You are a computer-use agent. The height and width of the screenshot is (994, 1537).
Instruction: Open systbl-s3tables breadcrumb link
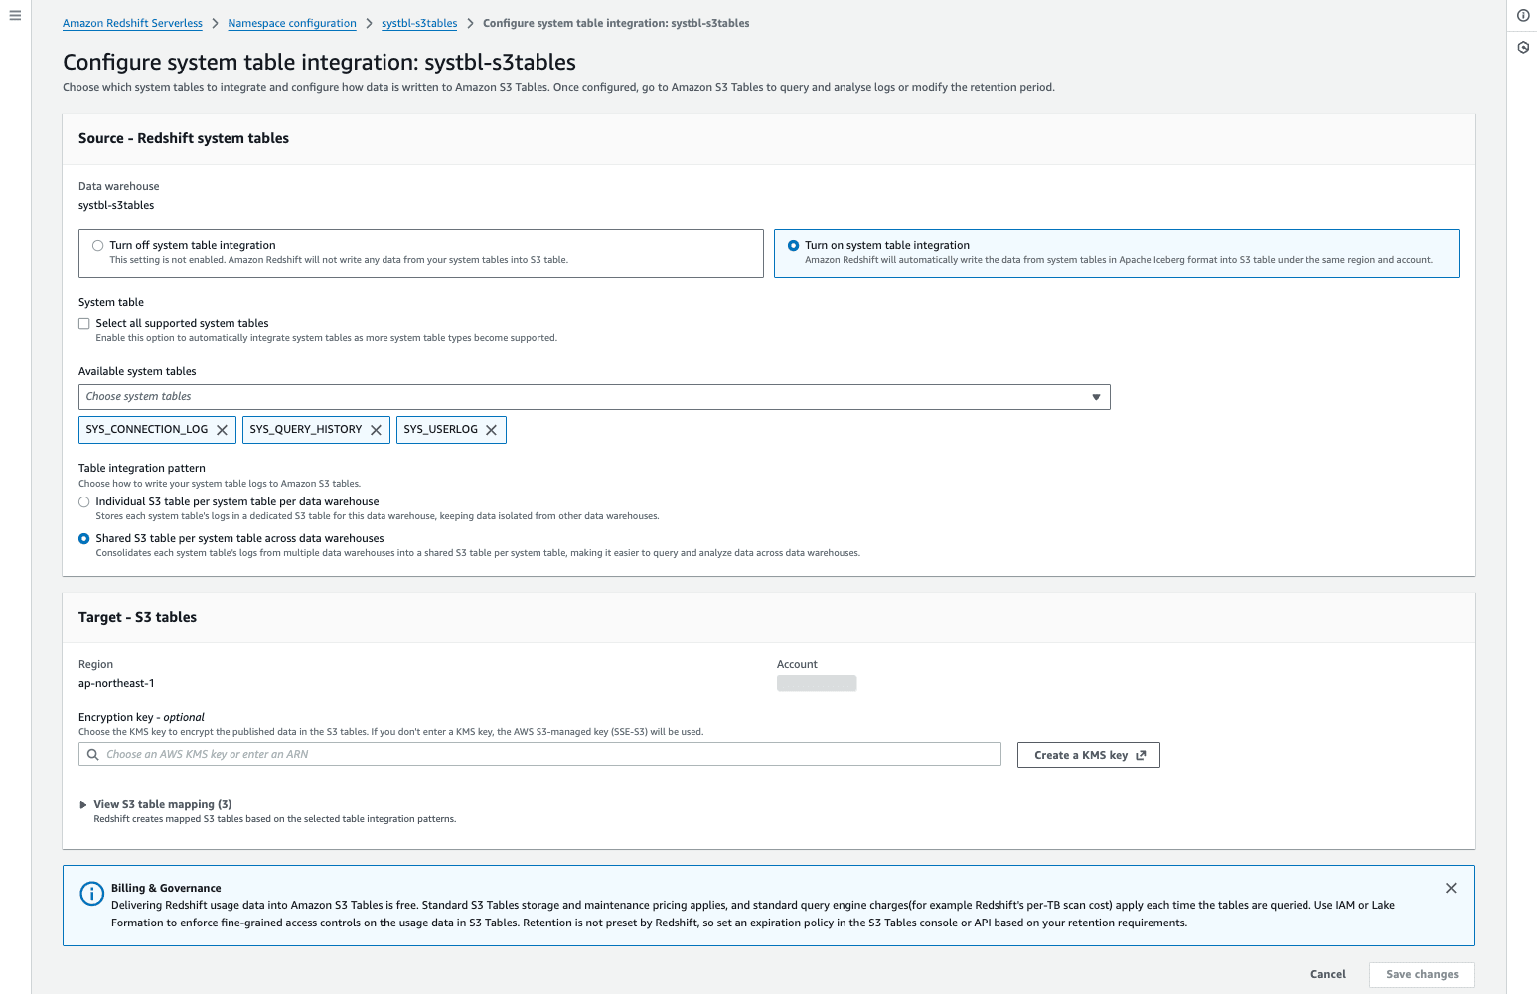(419, 23)
